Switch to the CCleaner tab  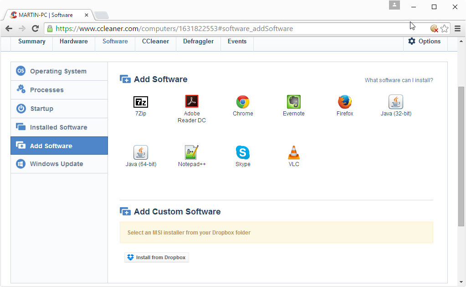[x=155, y=42]
